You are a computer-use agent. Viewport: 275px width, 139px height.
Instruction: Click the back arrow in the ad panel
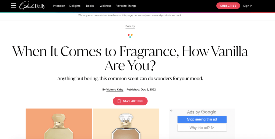[x=171, y=111]
